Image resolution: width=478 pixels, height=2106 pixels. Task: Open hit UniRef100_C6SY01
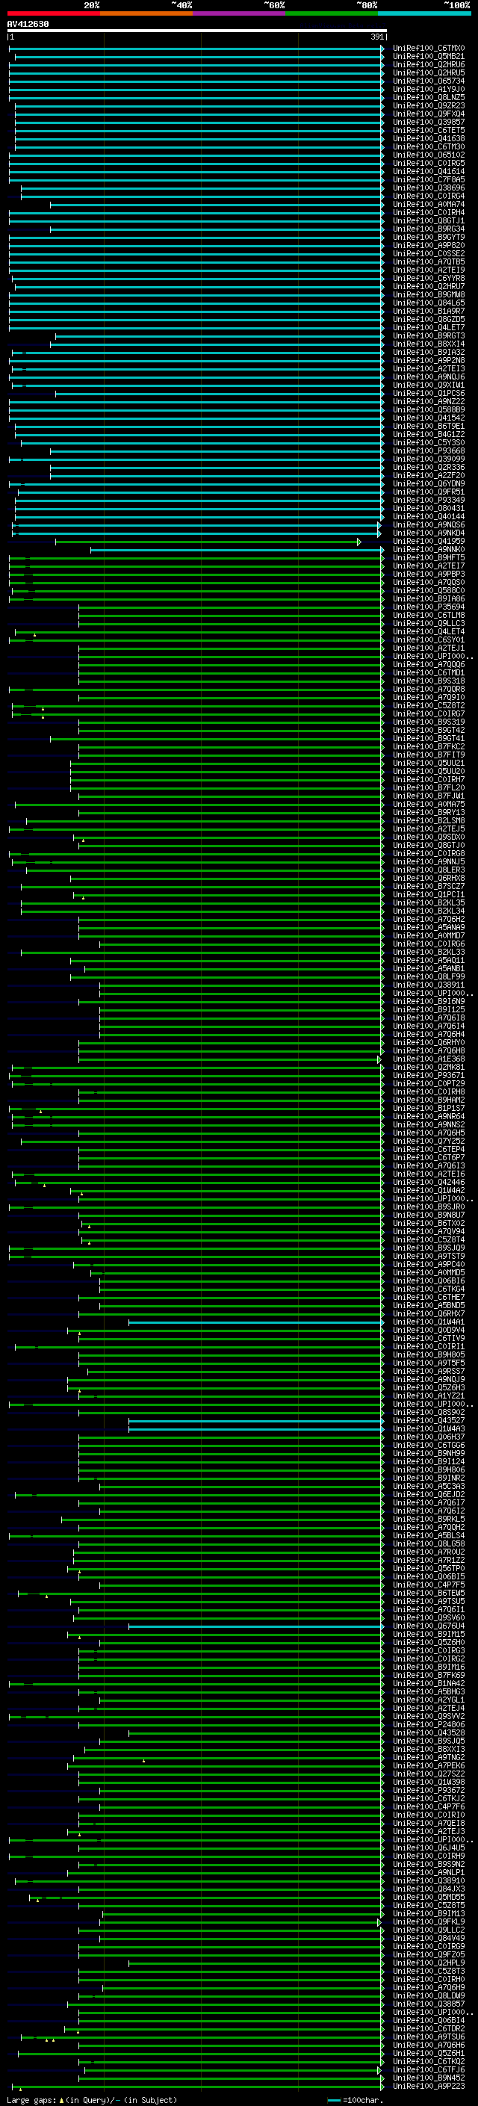[x=429, y=640]
